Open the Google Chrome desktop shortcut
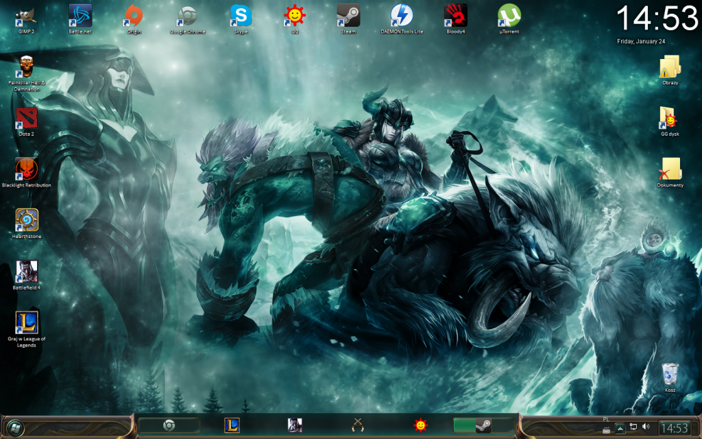This screenshot has width=702, height=439. click(187, 20)
